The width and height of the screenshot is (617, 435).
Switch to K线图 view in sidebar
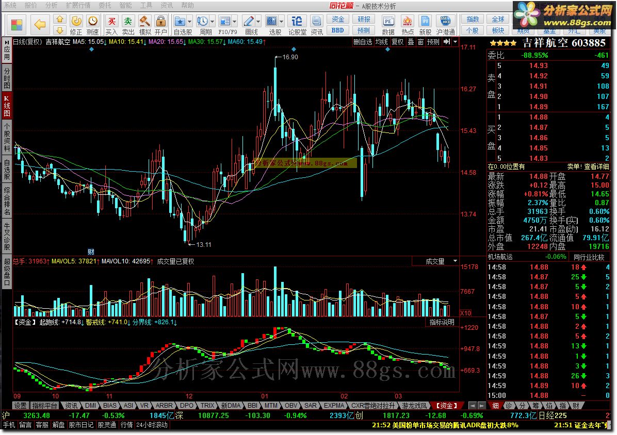click(7, 105)
